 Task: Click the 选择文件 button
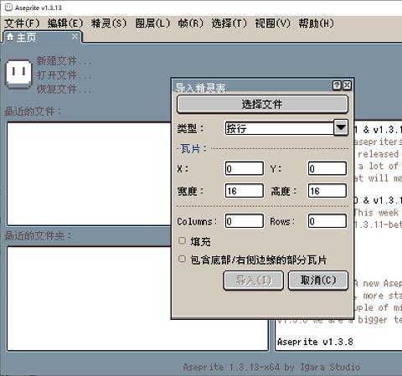tap(262, 104)
